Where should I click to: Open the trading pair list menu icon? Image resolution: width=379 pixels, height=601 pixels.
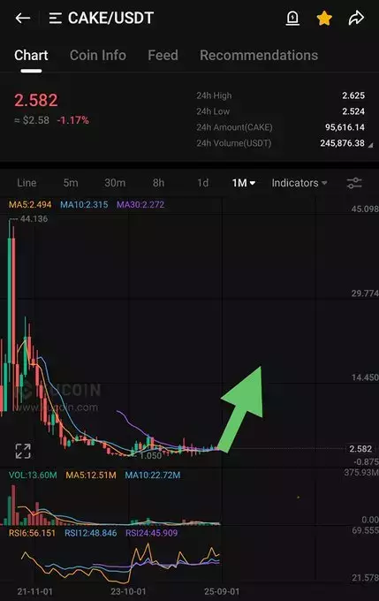56,18
